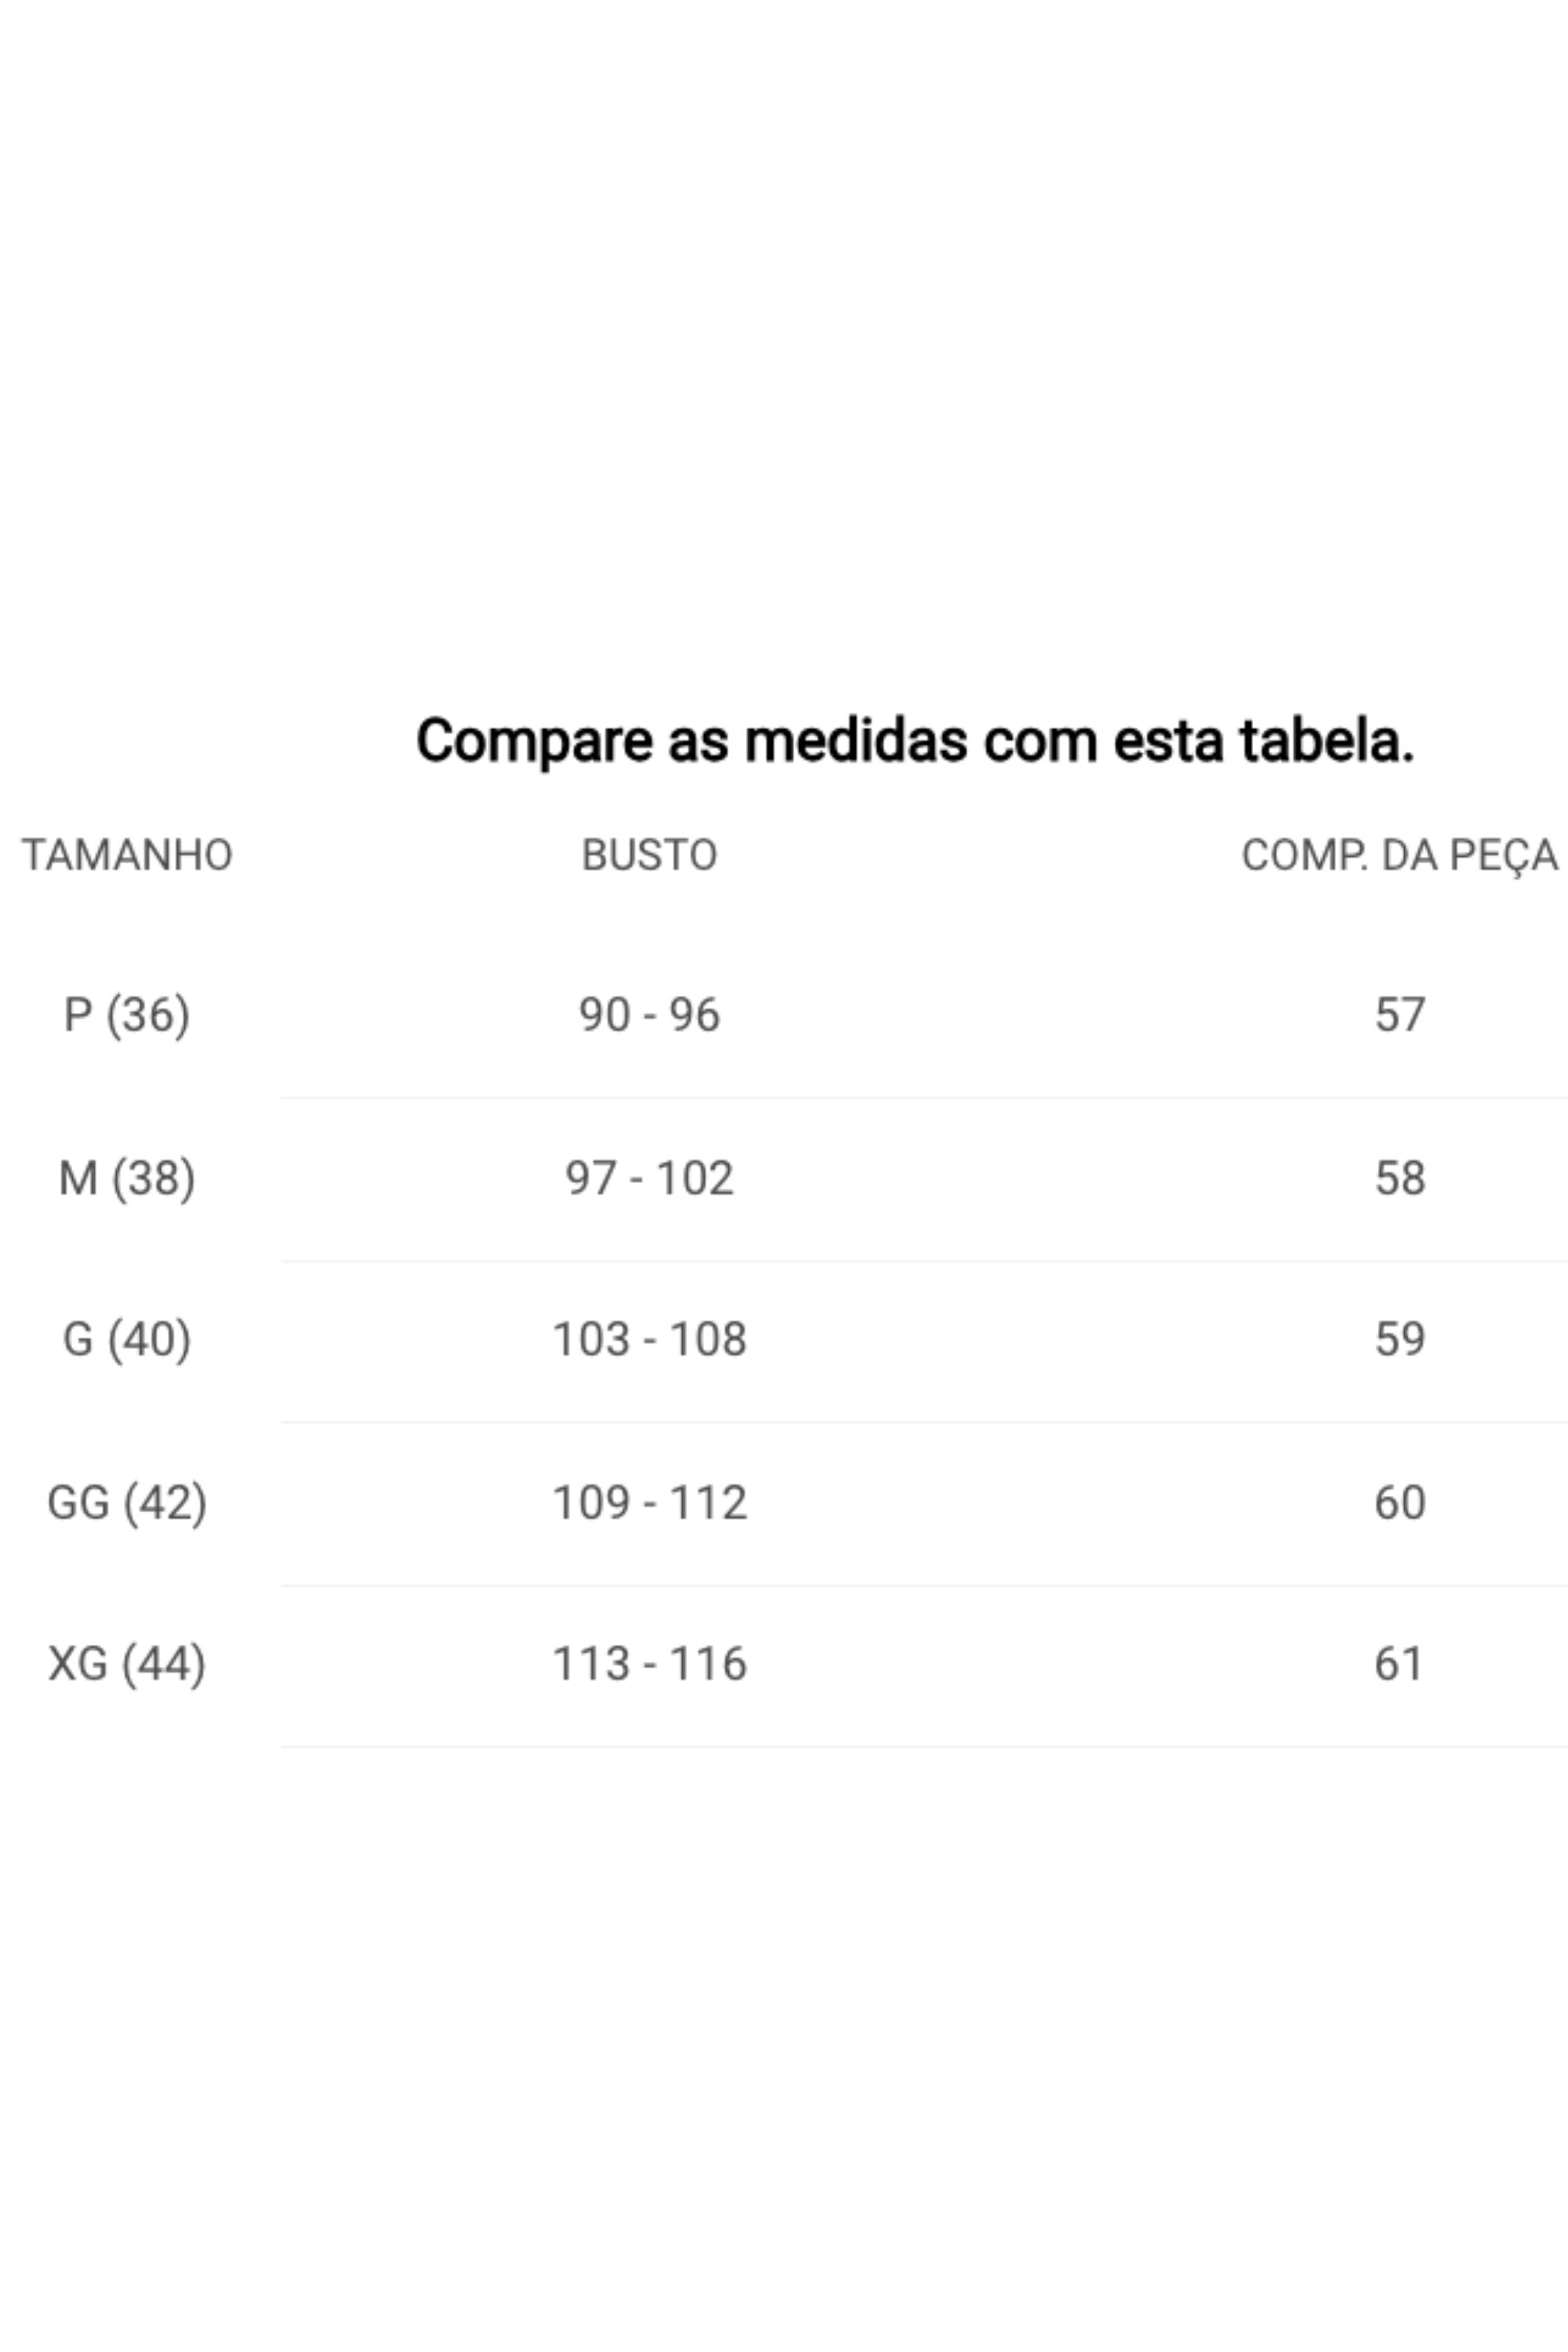Select the BUSTO column header
Viewport: 1568px width, 2352px height.
649,855
